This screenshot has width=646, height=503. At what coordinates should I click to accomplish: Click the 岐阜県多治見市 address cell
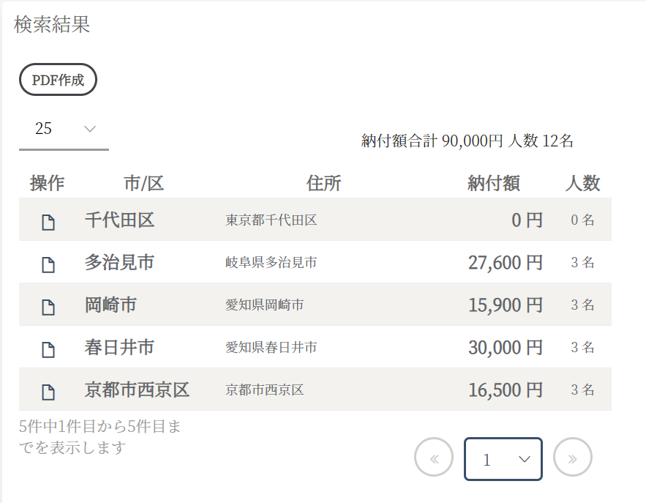tap(271, 262)
